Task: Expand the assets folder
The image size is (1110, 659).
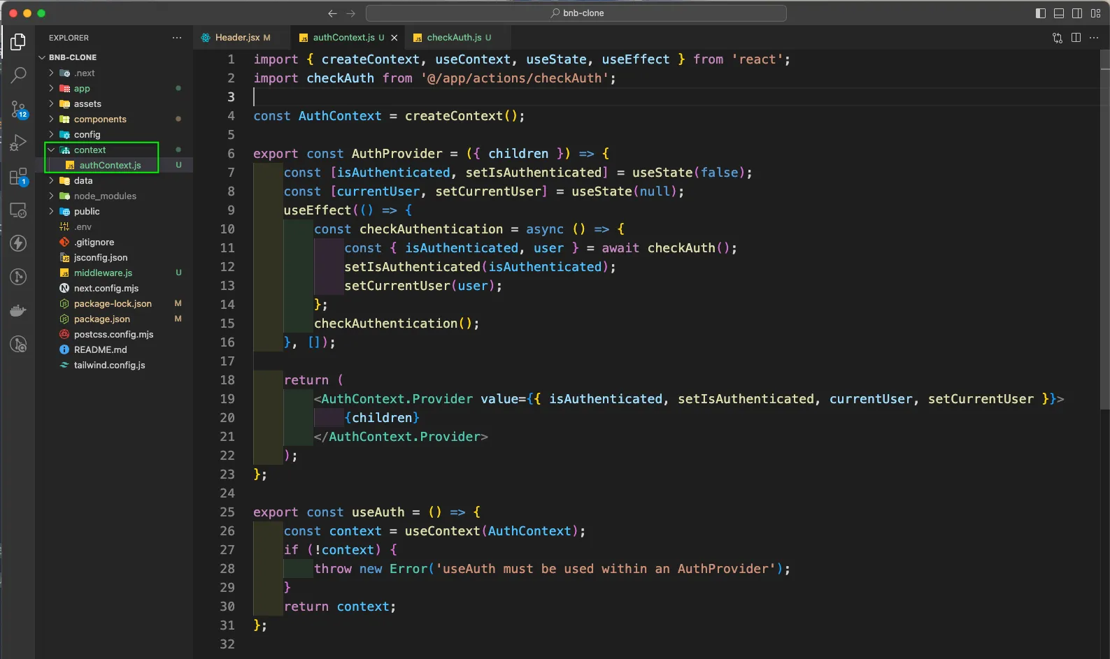Action: point(51,103)
